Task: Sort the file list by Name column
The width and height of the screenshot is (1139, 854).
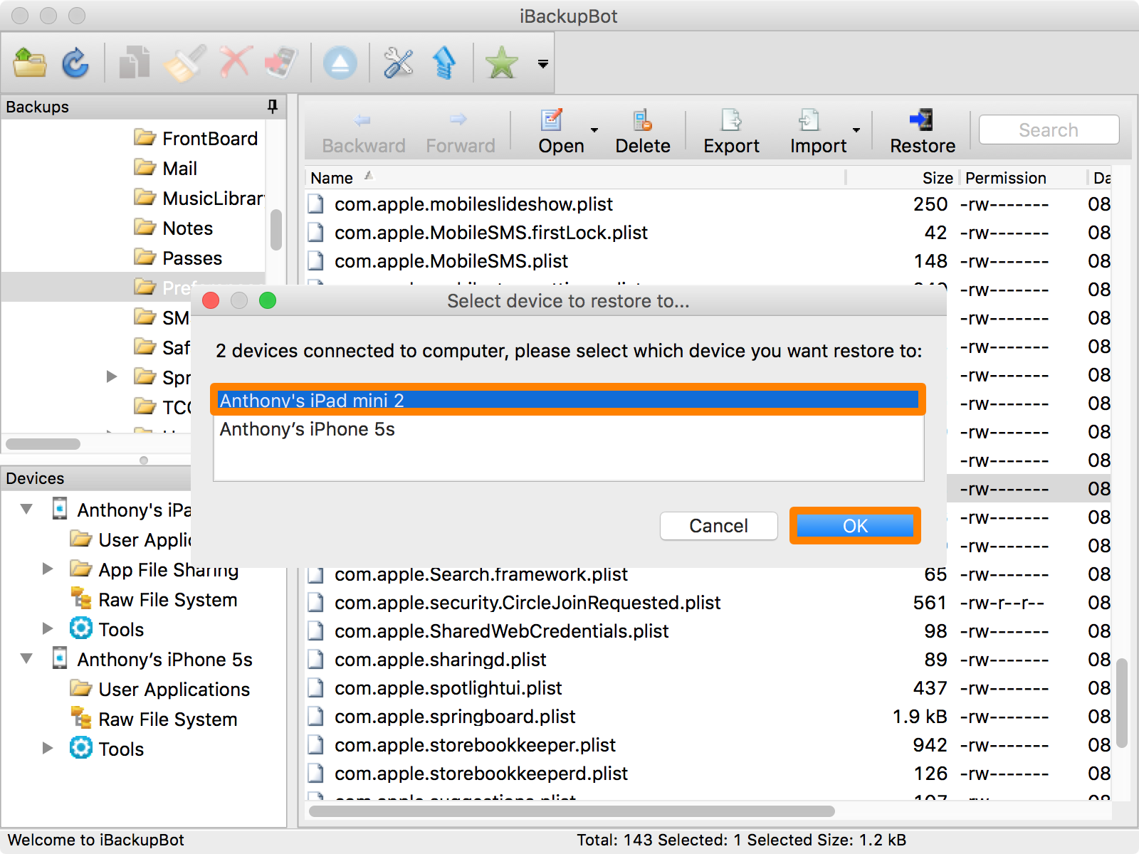Action: (x=332, y=178)
